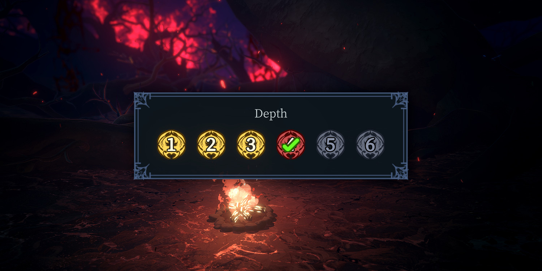Click the locked grey Depth 6 medallion

tap(370, 145)
